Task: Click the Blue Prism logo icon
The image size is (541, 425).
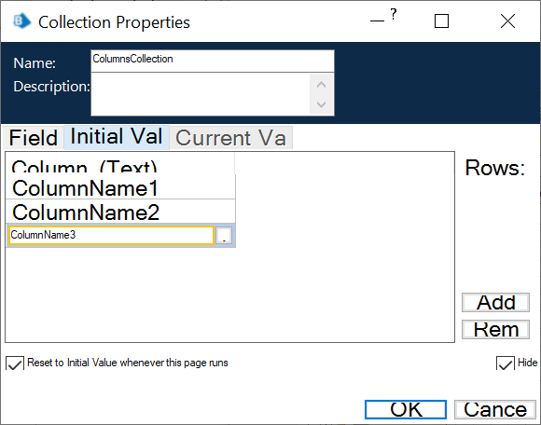Action: [x=21, y=21]
